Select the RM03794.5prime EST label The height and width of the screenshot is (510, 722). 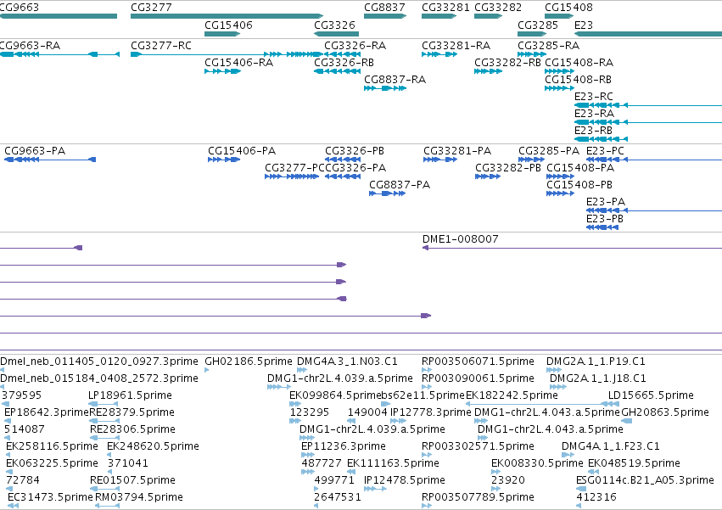coord(139,497)
